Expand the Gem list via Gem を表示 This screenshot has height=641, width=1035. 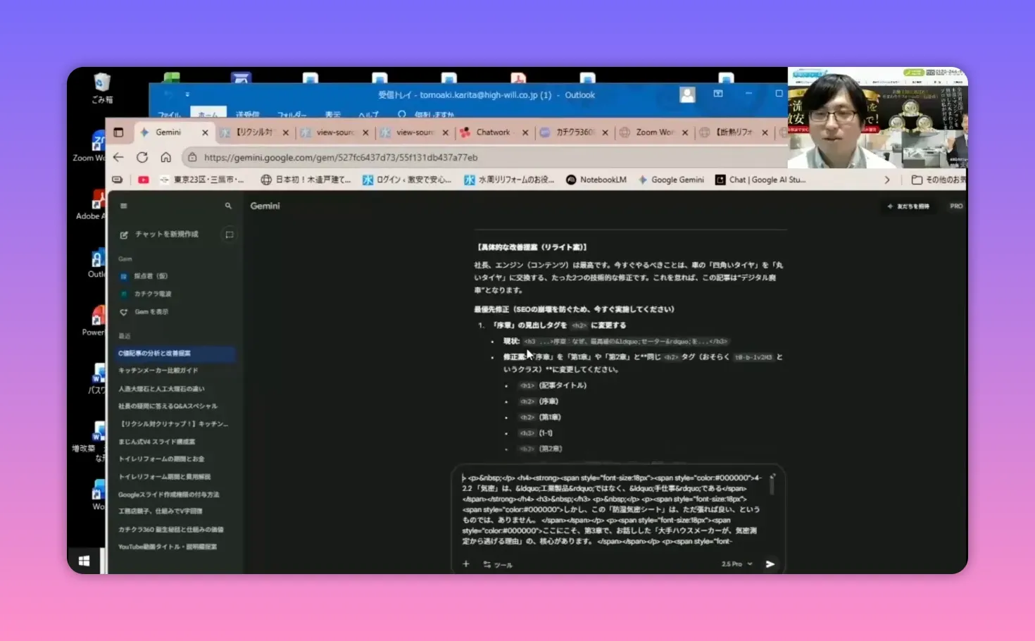tap(149, 311)
